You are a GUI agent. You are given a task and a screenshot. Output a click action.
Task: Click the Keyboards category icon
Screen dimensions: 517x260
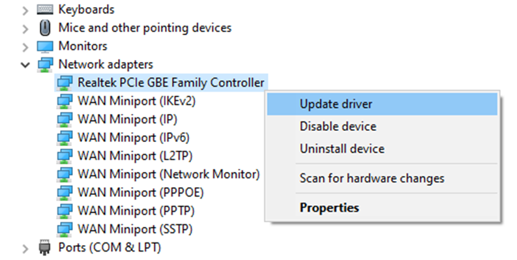(x=45, y=10)
